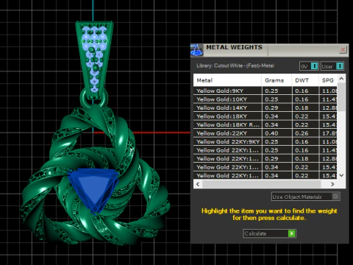Click the Library: Cutout White label

pos(235,66)
